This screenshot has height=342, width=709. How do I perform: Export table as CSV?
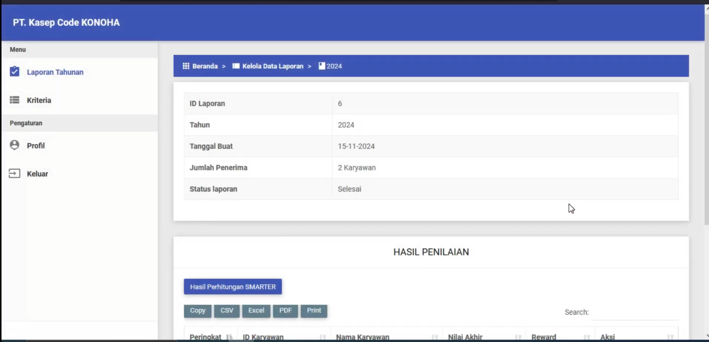click(x=227, y=311)
